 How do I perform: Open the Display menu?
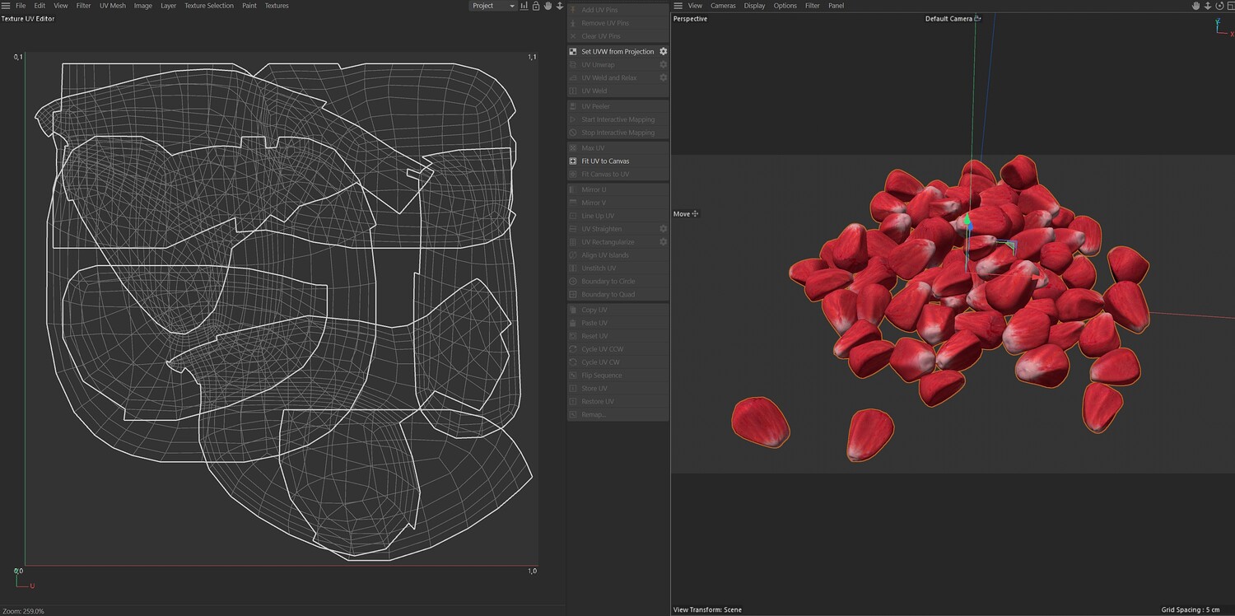tap(754, 6)
